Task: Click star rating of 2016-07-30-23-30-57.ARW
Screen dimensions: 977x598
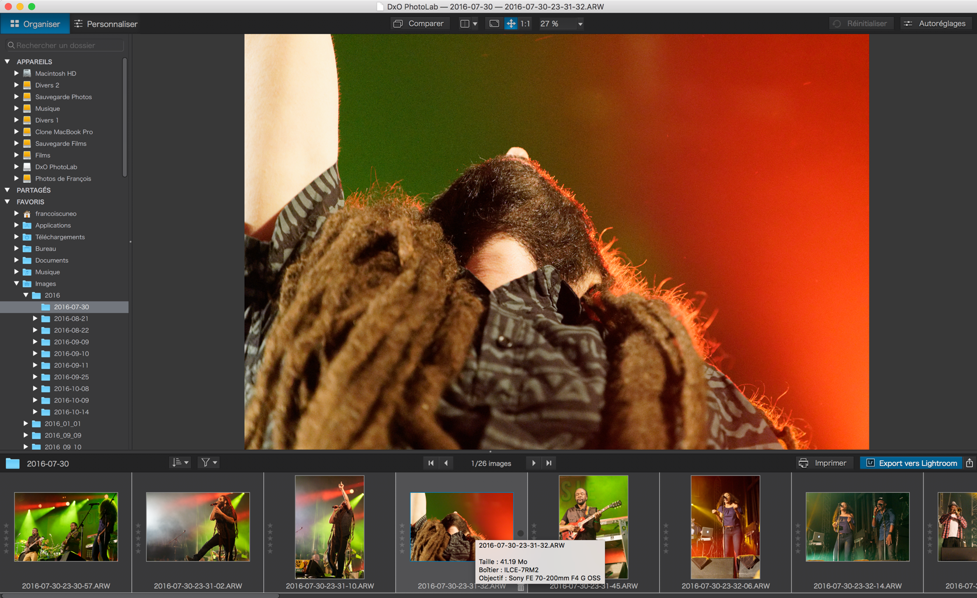Action: [x=6, y=538]
